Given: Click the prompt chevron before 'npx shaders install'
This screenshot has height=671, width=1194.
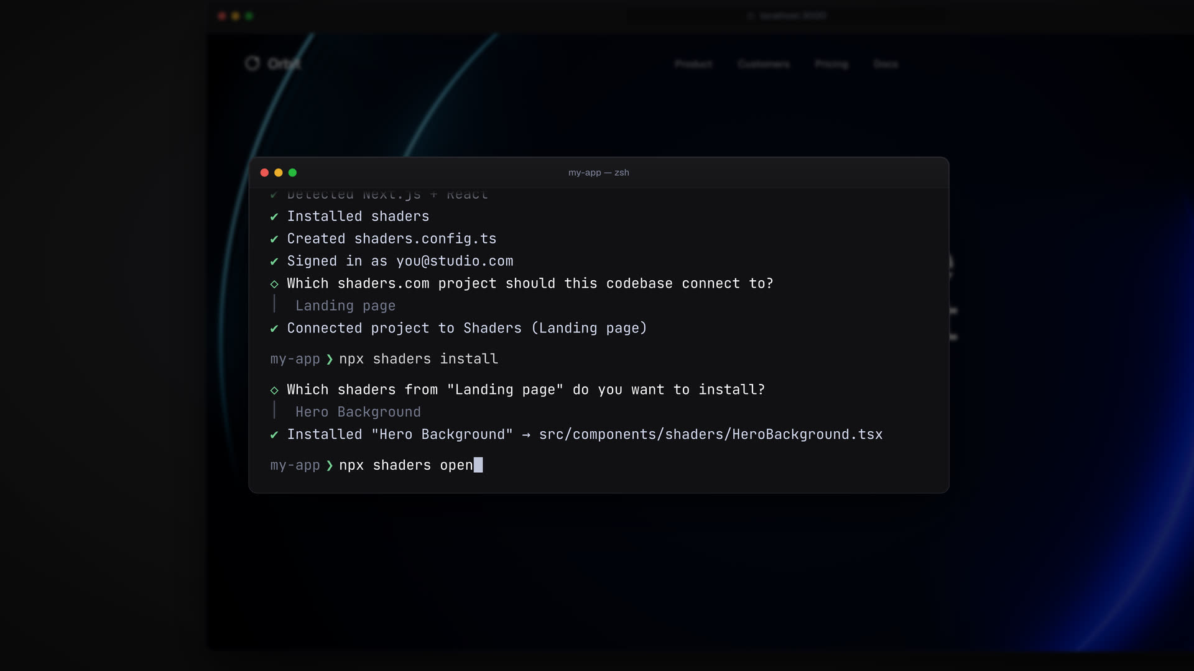Looking at the screenshot, I should click(x=330, y=359).
